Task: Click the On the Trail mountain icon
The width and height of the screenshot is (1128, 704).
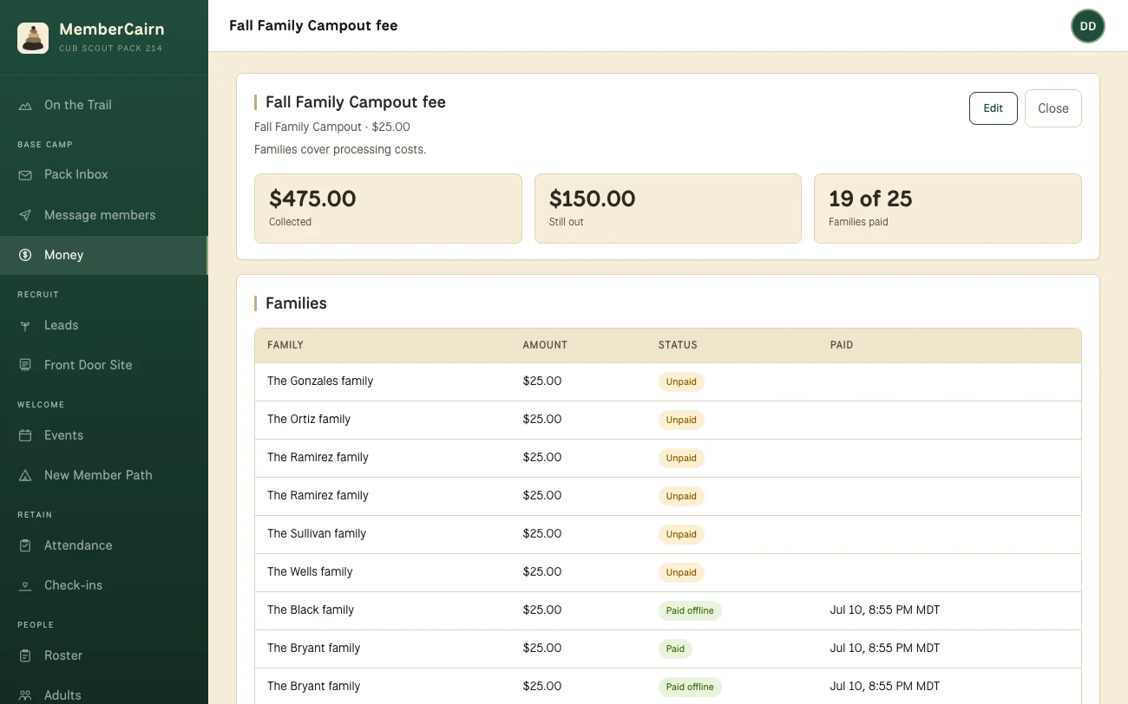Action: pos(25,105)
